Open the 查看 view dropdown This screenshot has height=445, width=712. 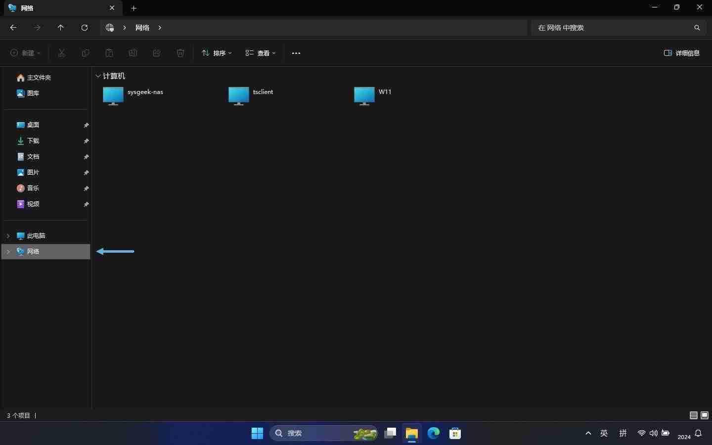(x=261, y=53)
